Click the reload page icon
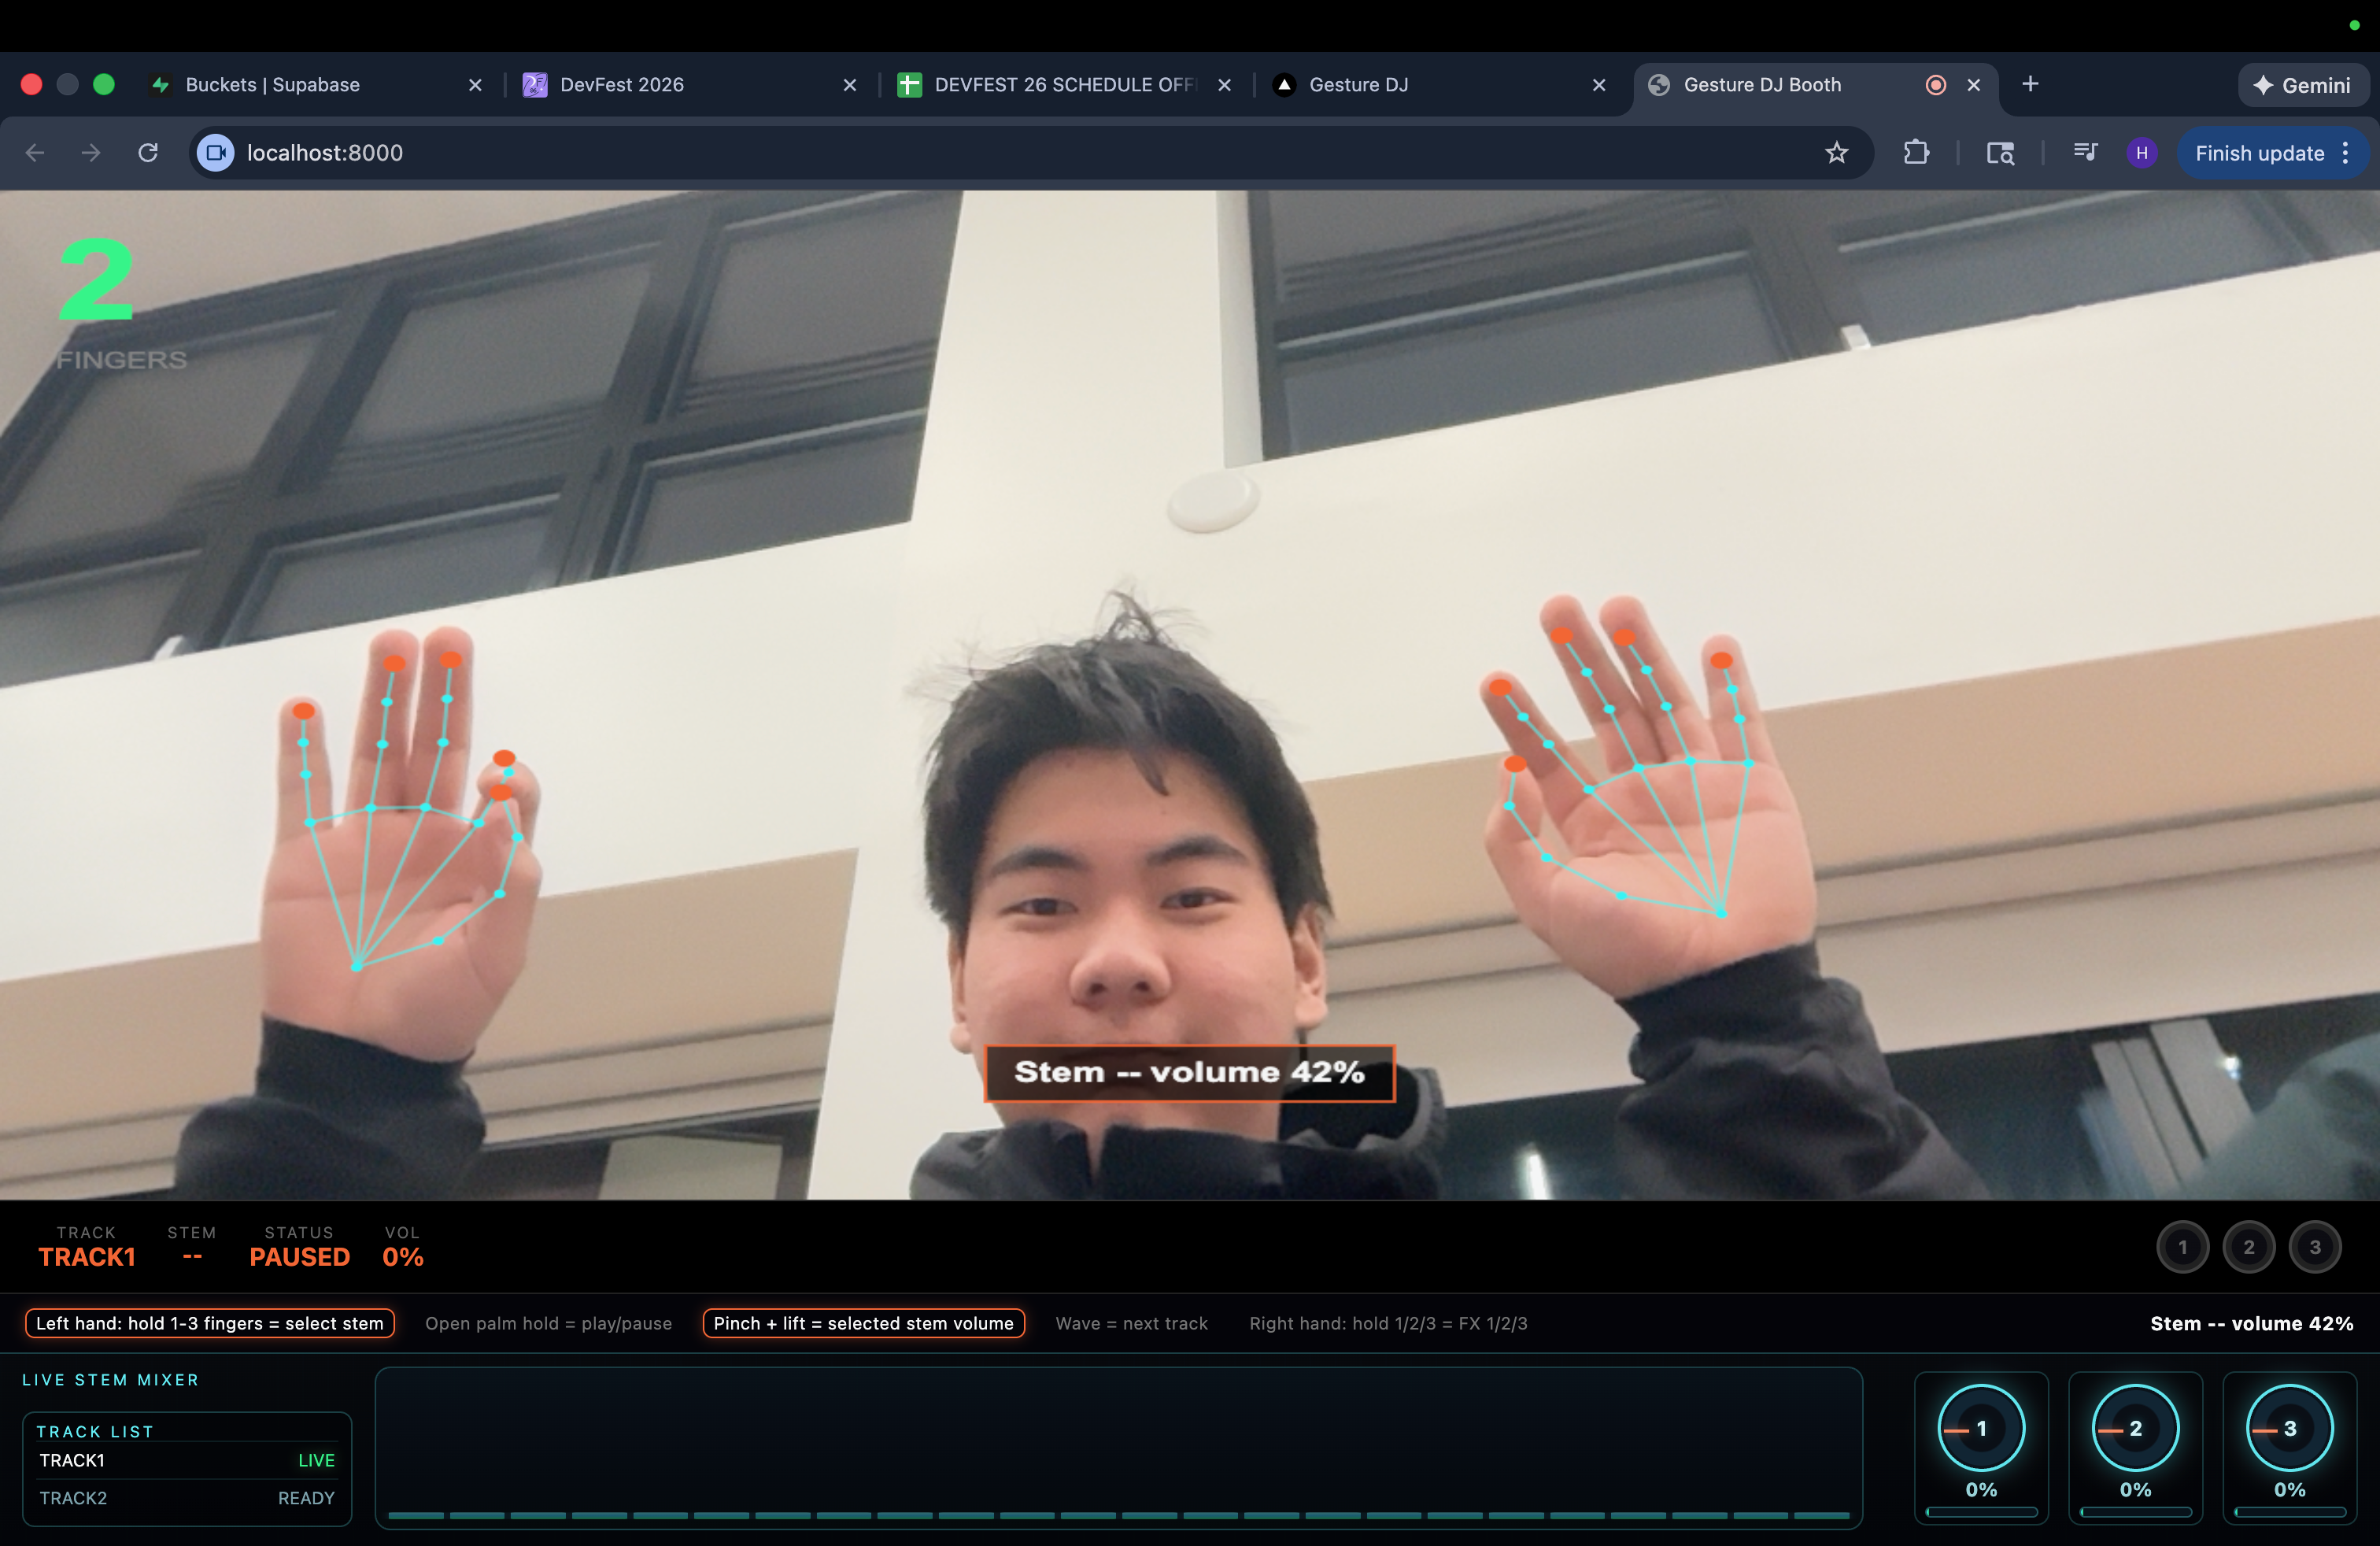 (x=148, y=153)
